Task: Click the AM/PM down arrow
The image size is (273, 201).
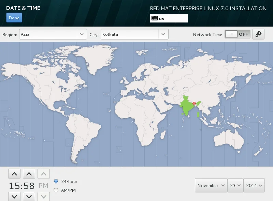Action: pos(44,197)
